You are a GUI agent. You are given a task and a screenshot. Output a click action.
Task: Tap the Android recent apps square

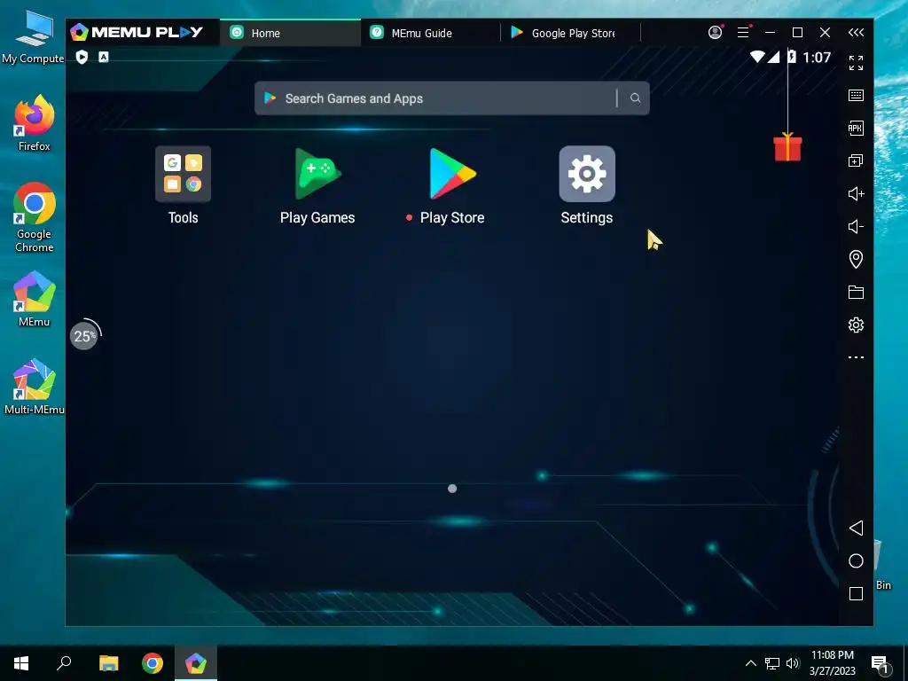(x=856, y=593)
